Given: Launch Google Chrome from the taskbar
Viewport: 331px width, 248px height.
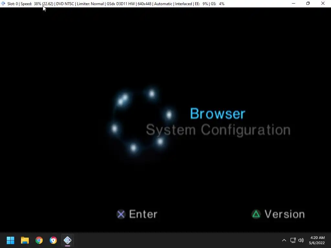Looking at the screenshot, I should (39, 240).
